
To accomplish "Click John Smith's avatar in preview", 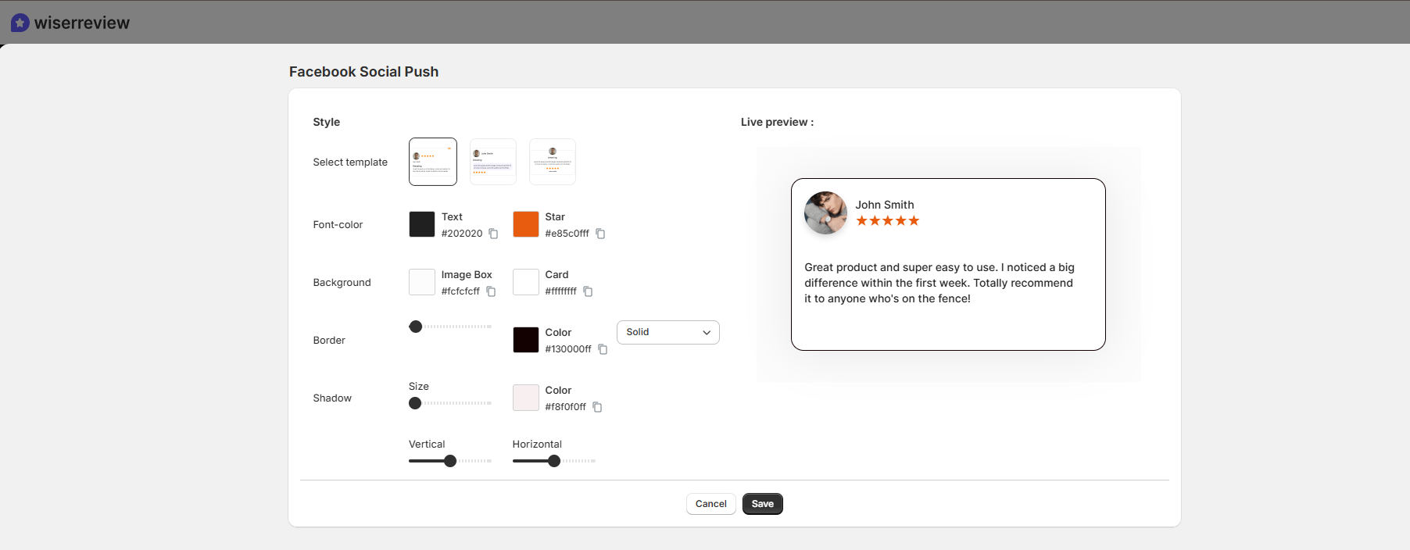I will pos(826,212).
